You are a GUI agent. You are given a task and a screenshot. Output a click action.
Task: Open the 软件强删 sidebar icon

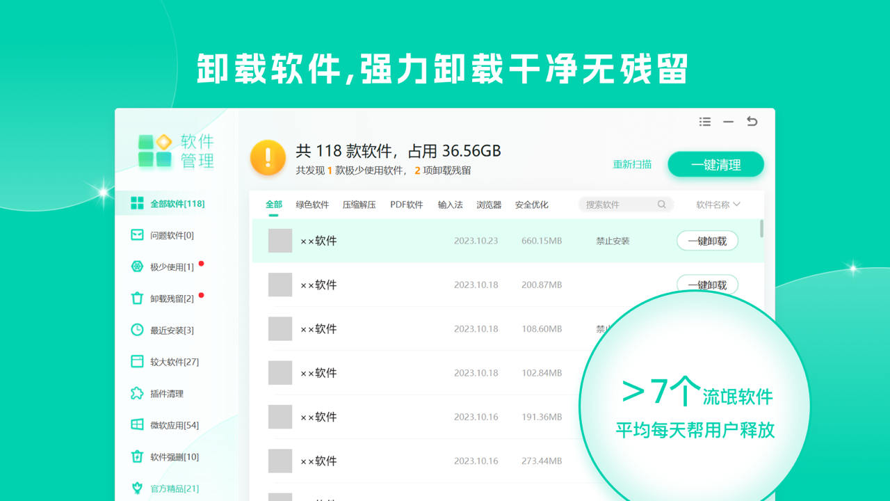[137, 456]
